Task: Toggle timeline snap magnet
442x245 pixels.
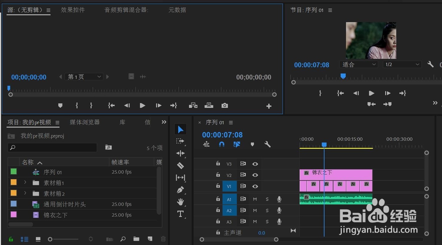Action: point(222,144)
